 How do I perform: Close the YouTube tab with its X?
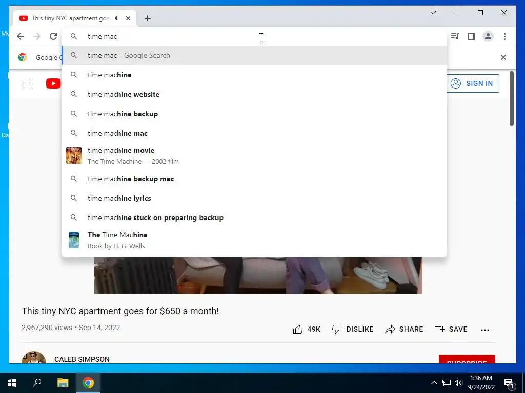(x=128, y=18)
